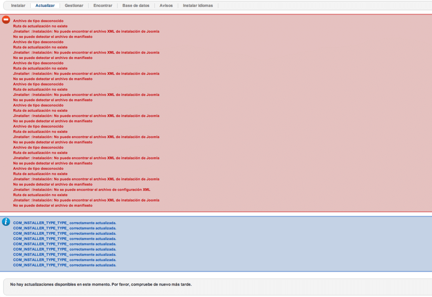The height and width of the screenshot is (297, 432).
Task: Go to the Encontrar tab
Action: point(103,6)
